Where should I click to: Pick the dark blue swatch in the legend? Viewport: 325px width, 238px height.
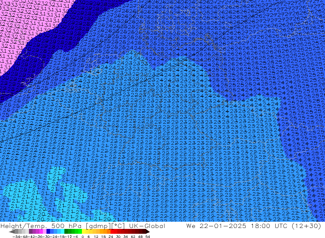coord(48,232)
